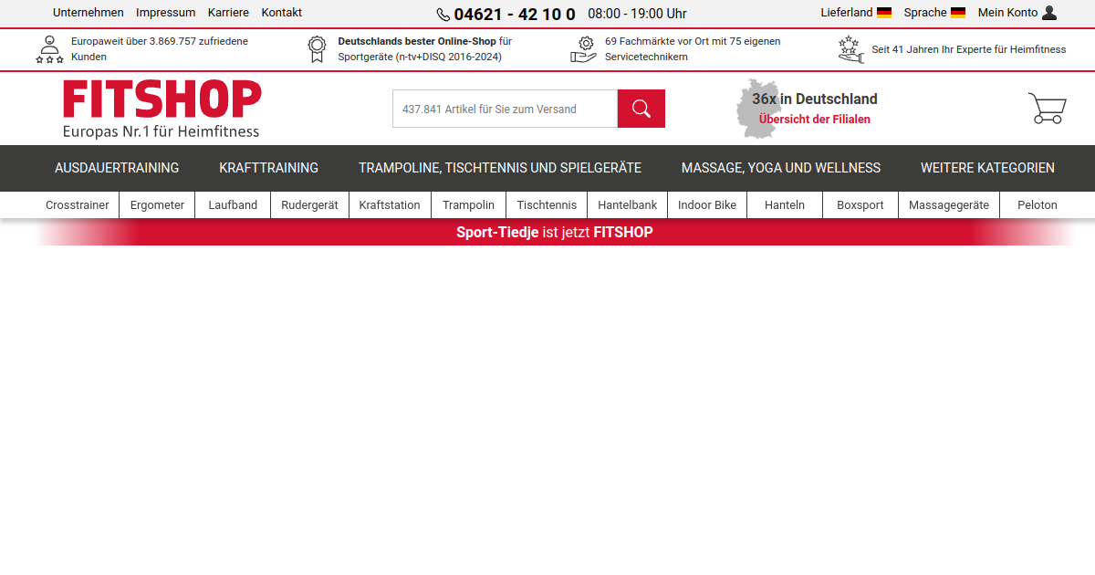
Task: Open the Mein Konto link
Action: pos(1007,13)
